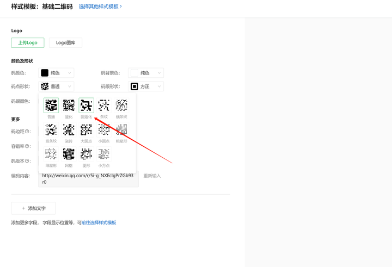This screenshot has width=392, height=267.
Task: Collapse the 码点形状 普通 dropdown
Action: (x=56, y=86)
